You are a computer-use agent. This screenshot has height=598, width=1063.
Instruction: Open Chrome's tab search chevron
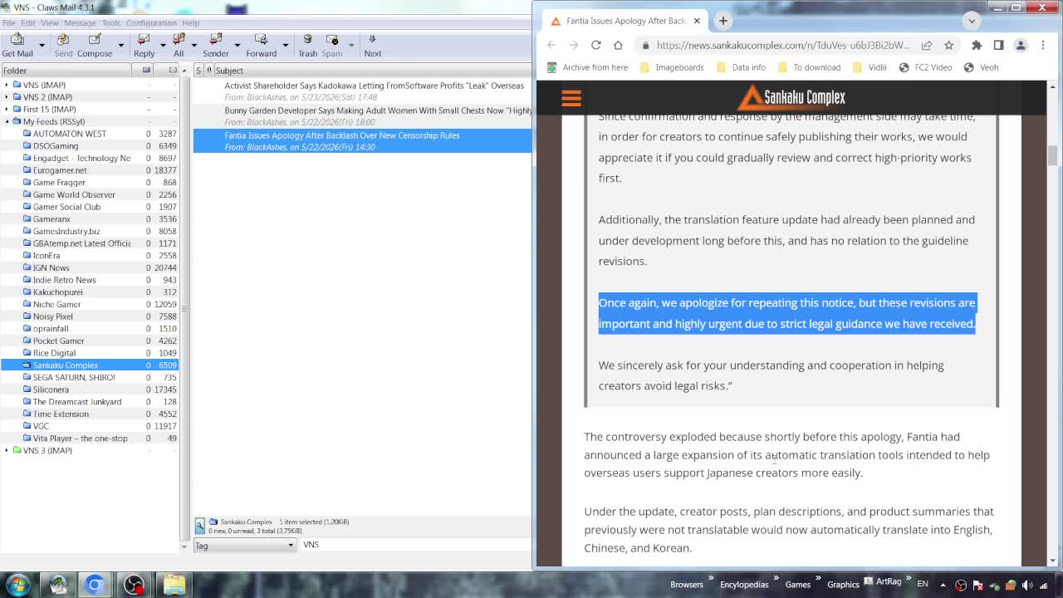click(x=972, y=21)
